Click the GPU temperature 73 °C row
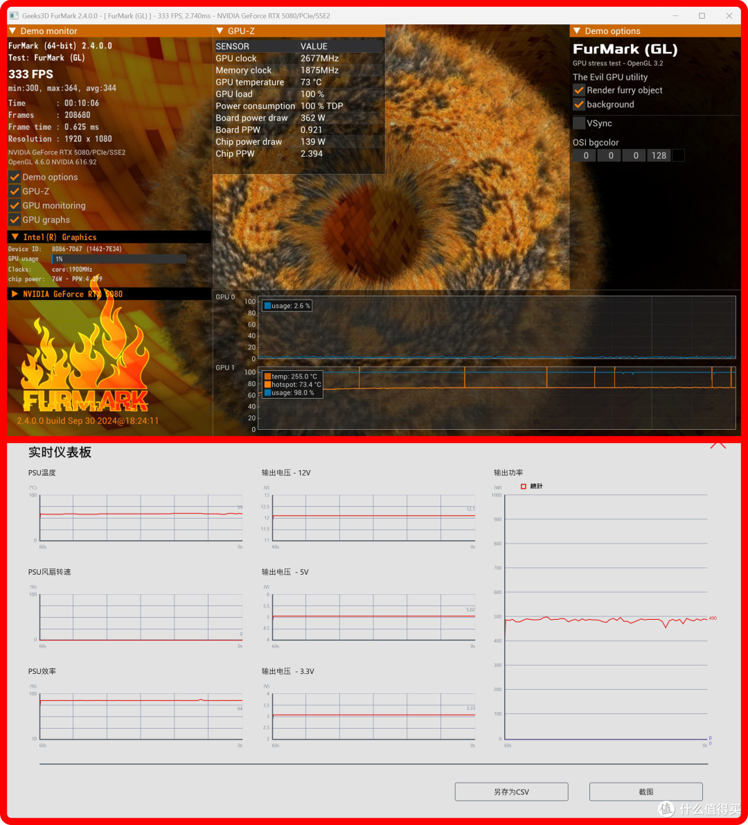 coord(299,82)
